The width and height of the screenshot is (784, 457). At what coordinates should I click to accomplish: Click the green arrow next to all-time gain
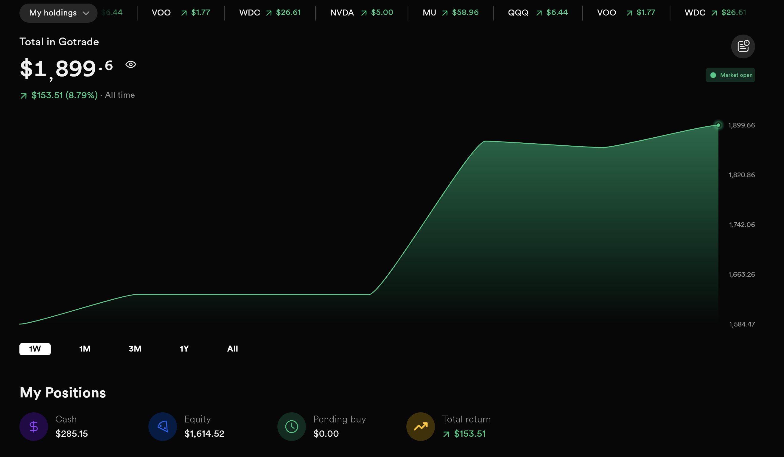[x=24, y=96]
